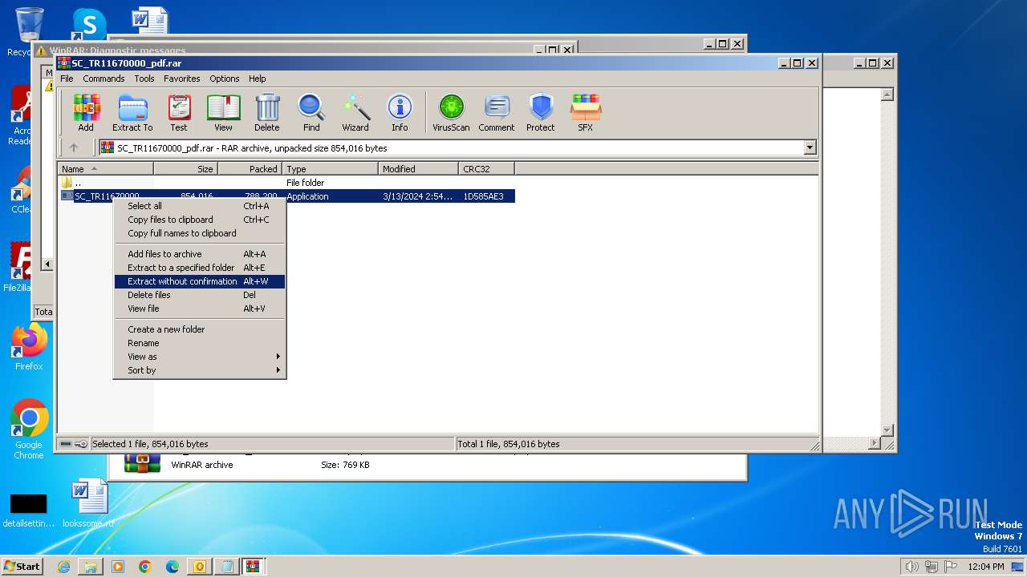Open the Commands menu

click(104, 79)
